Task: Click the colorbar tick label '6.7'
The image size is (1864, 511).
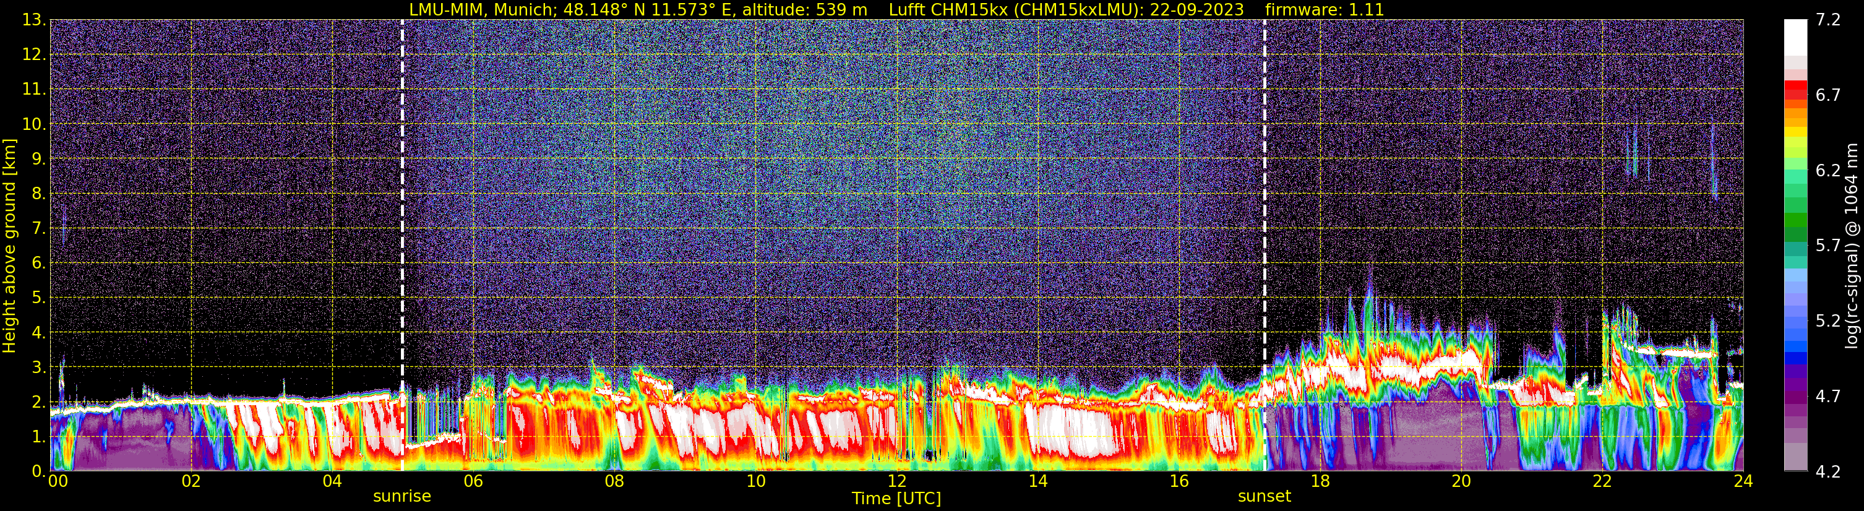Action: tap(1828, 95)
